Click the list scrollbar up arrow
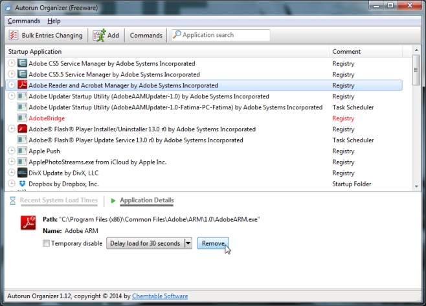Image resolution: width=426 pixels, height=306 pixels. tap(416, 50)
